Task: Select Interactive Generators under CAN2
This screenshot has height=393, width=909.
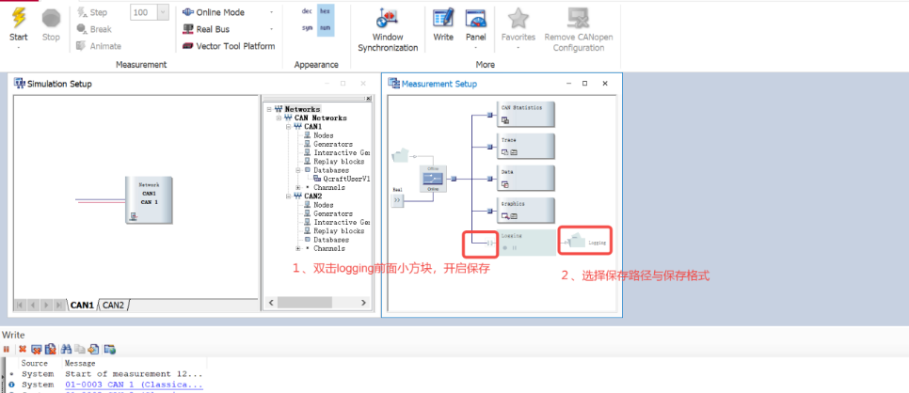Action: (342, 222)
